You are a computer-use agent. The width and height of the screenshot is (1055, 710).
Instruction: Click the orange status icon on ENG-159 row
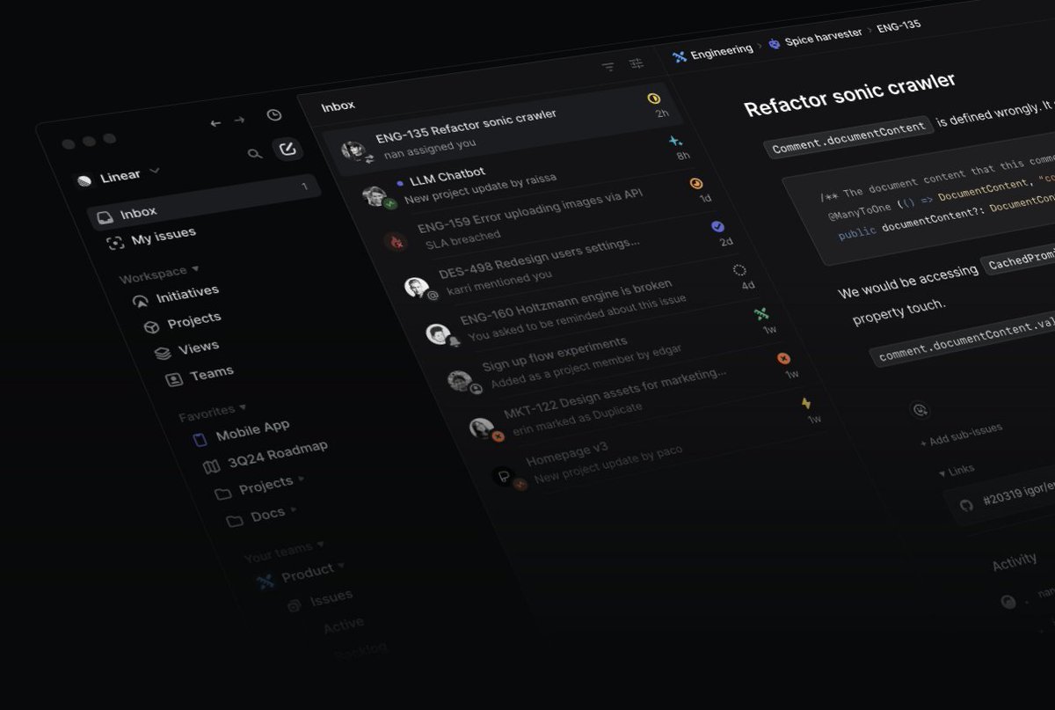point(696,183)
